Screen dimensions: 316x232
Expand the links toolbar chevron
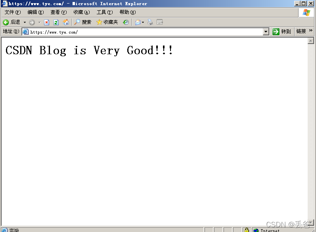[x=310, y=30]
